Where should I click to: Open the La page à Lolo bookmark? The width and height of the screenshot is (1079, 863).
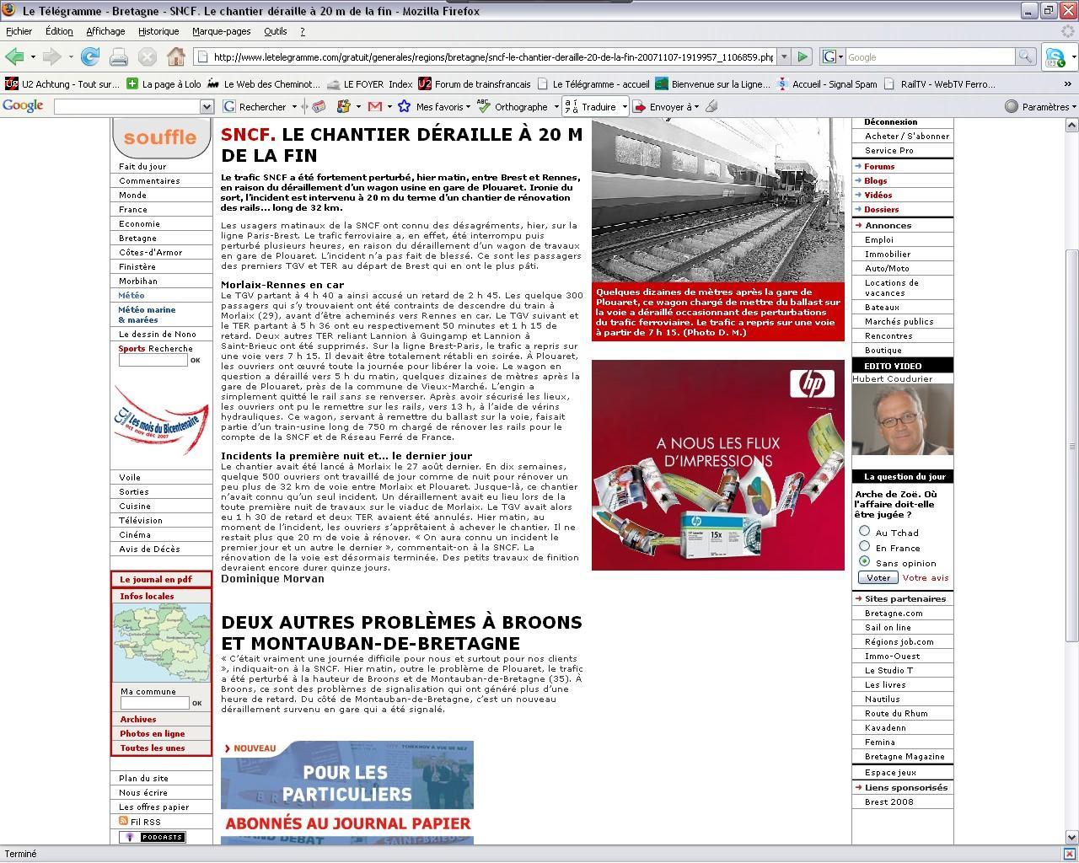pyautogui.click(x=164, y=83)
